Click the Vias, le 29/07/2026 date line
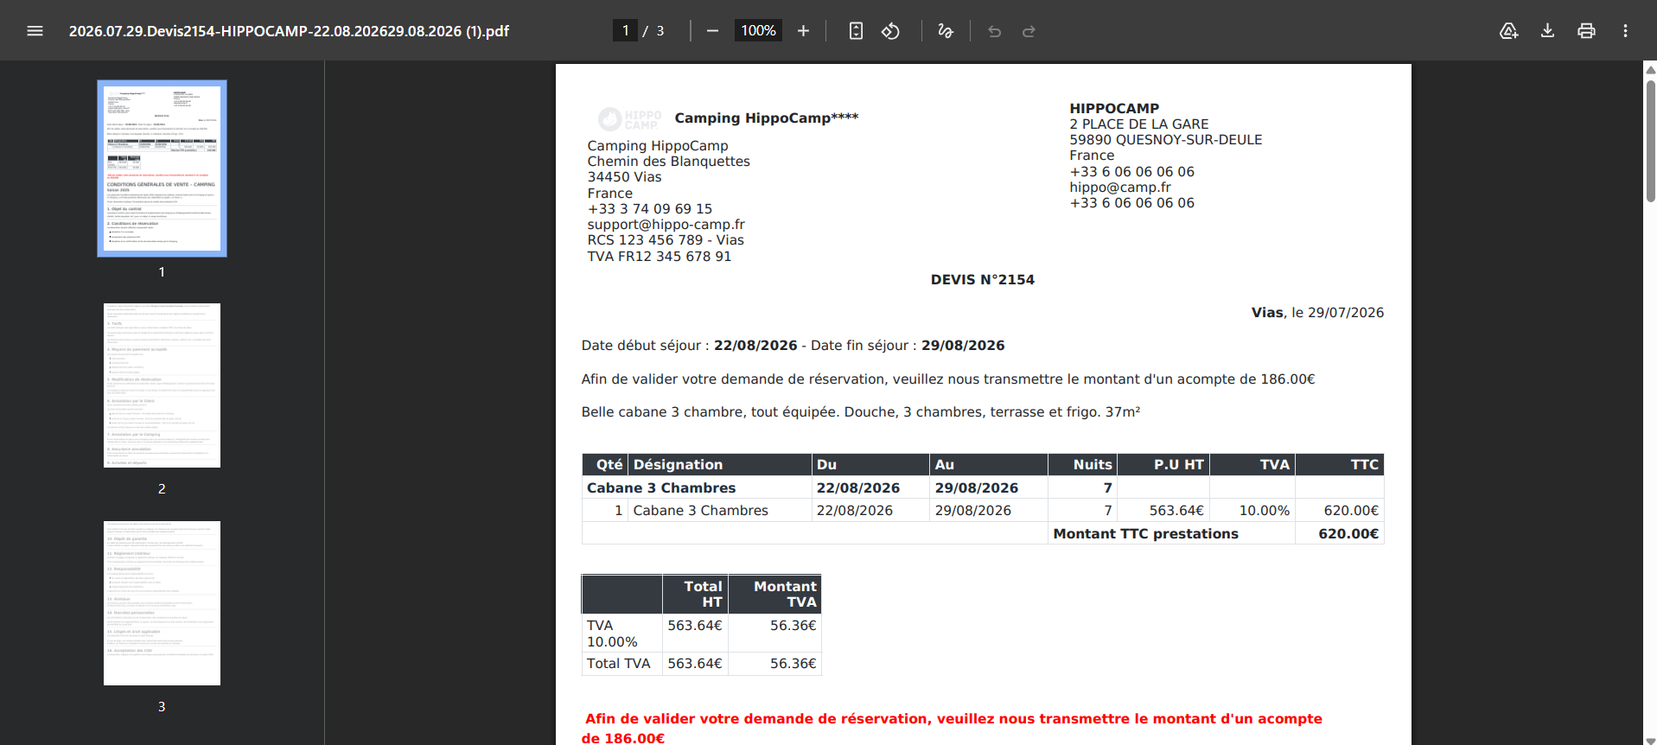Image resolution: width=1657 pixels, height=745 pixels. pos(1317,313)
